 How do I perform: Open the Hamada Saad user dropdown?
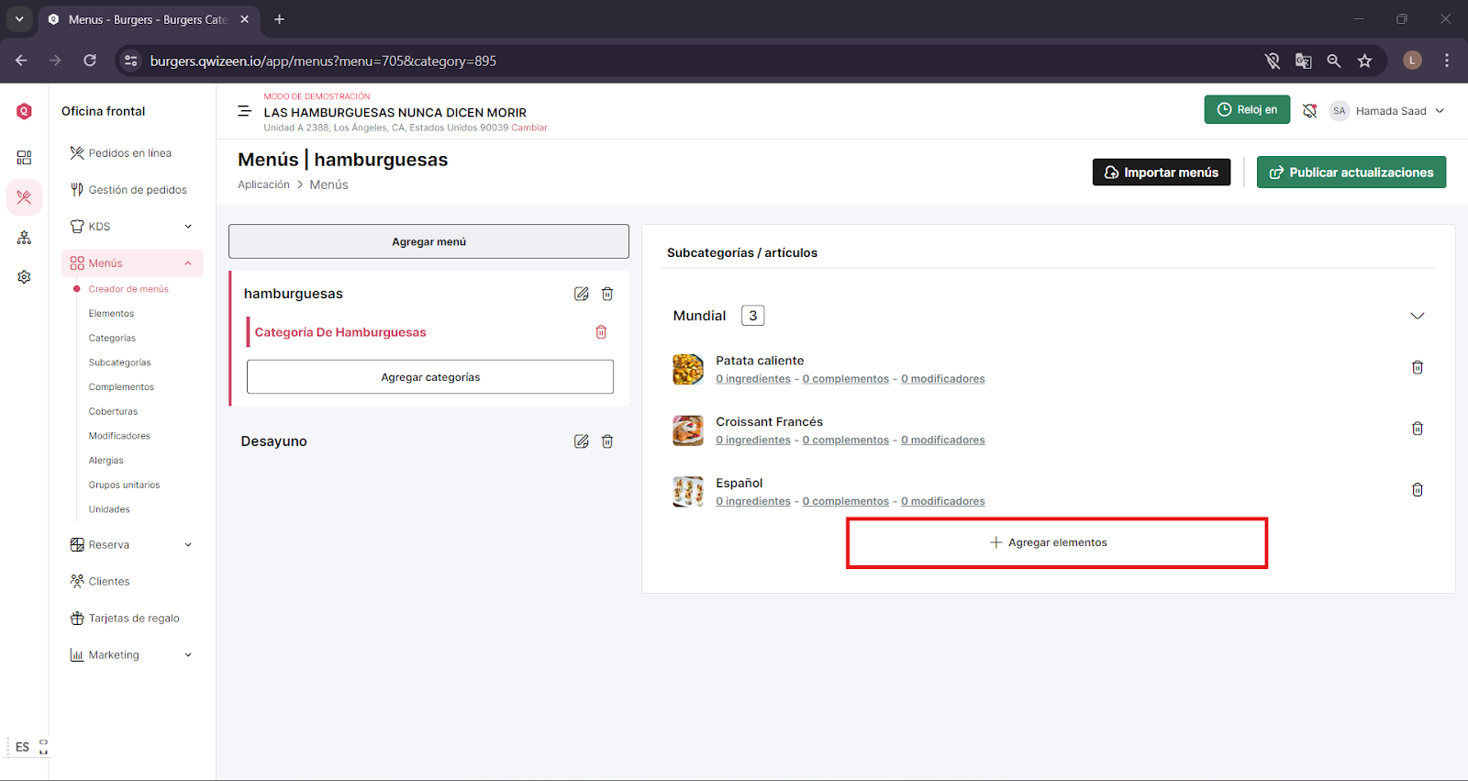1387,111
